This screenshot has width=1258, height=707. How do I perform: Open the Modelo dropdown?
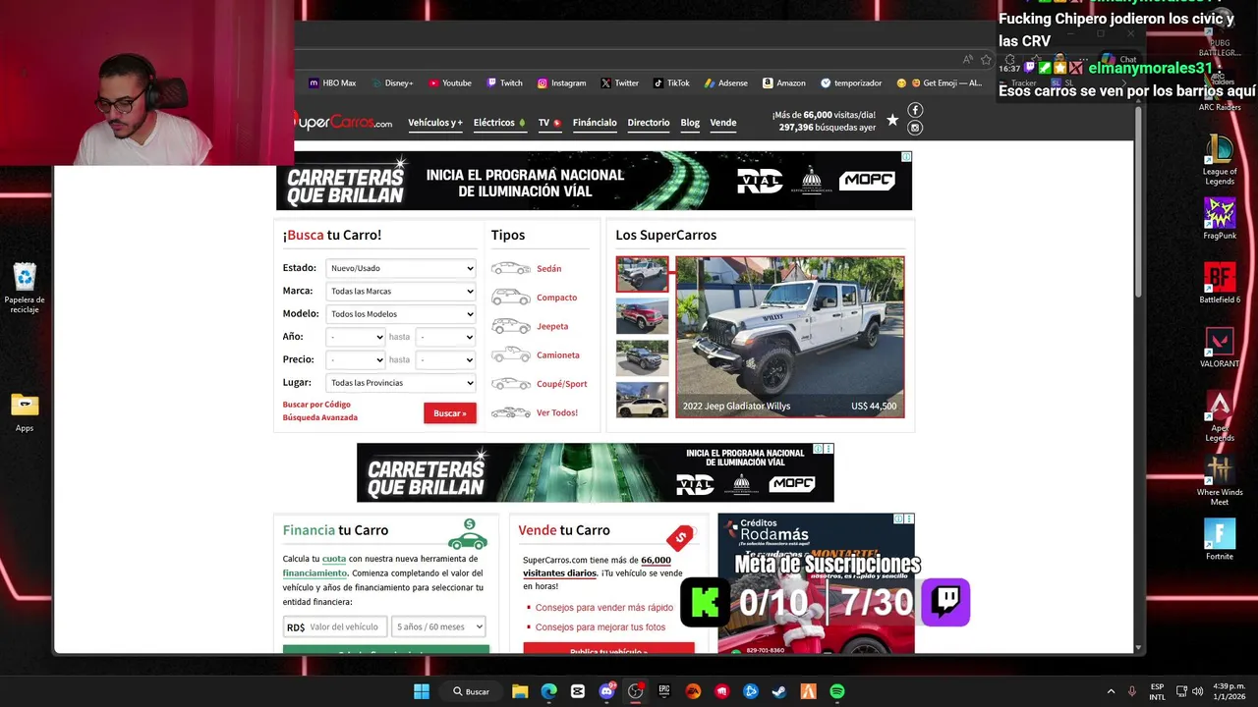coord(401,314)
